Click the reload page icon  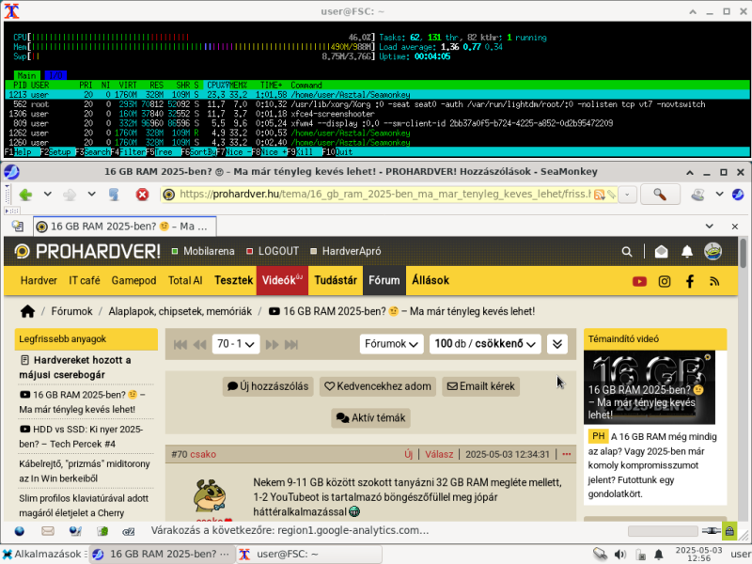tap(114, 195)
